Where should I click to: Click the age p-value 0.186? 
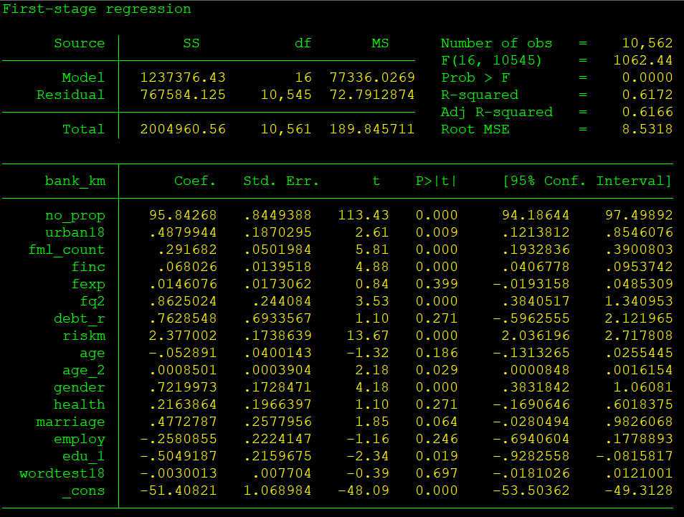click(x=436, y=353)
